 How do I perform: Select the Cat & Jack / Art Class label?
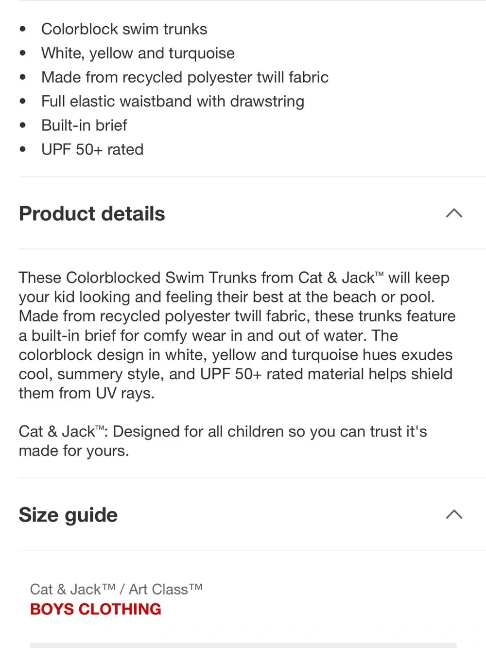116,589
